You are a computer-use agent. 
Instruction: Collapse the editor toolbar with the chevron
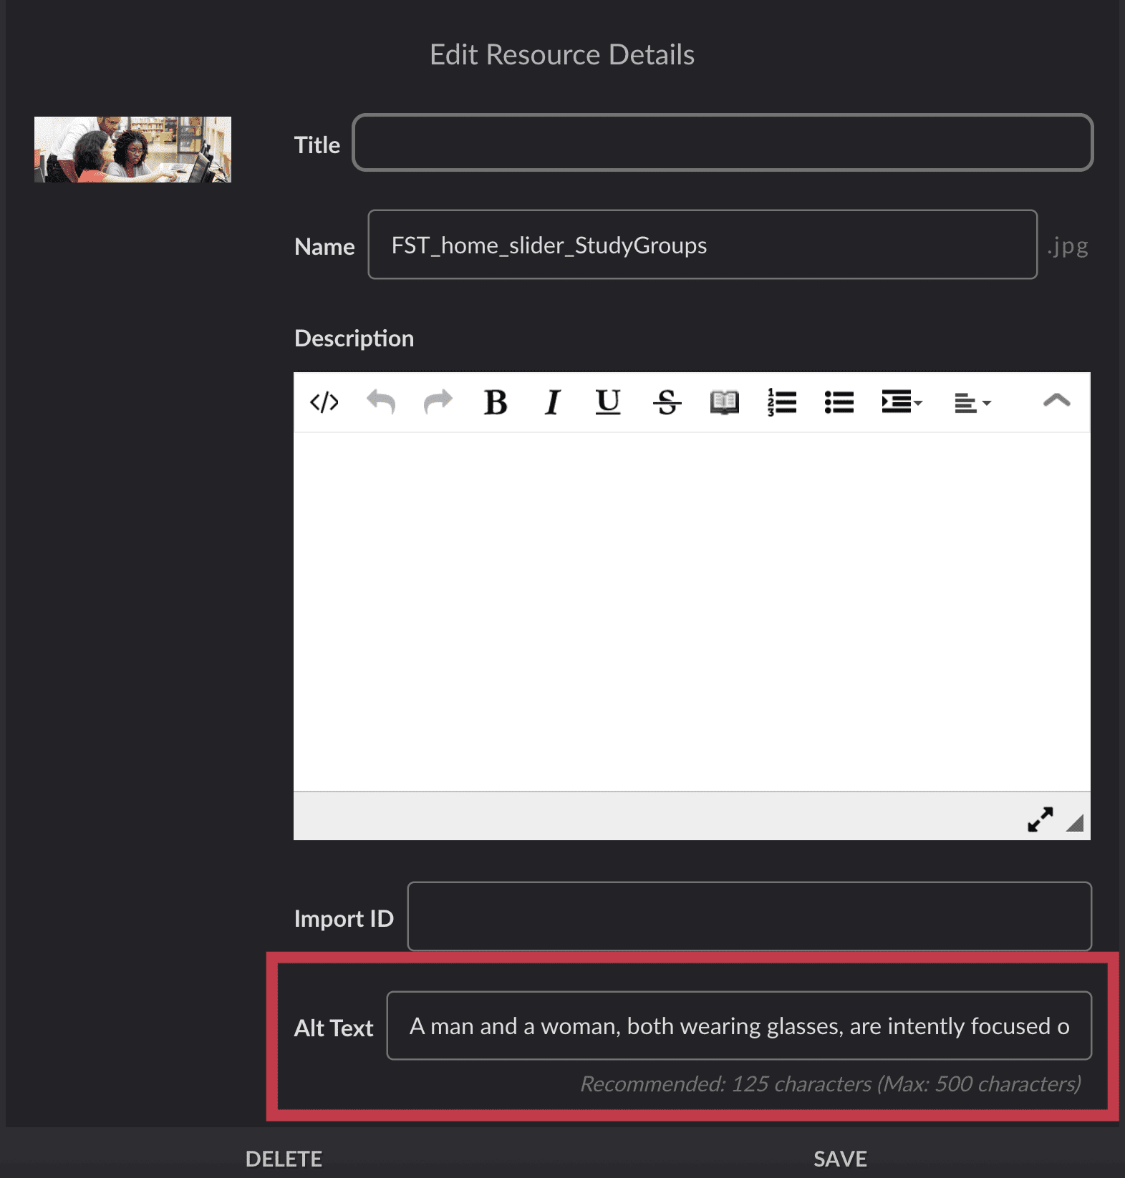(1056, 401)
